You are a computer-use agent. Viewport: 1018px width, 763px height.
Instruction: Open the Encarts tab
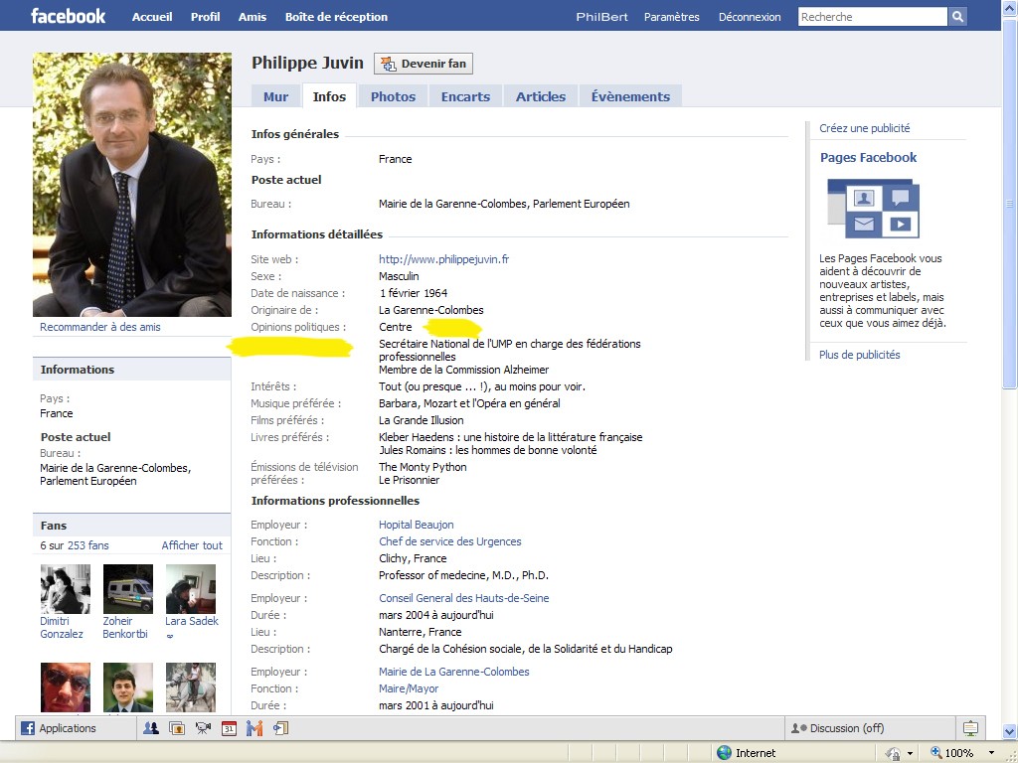point(465,96)
